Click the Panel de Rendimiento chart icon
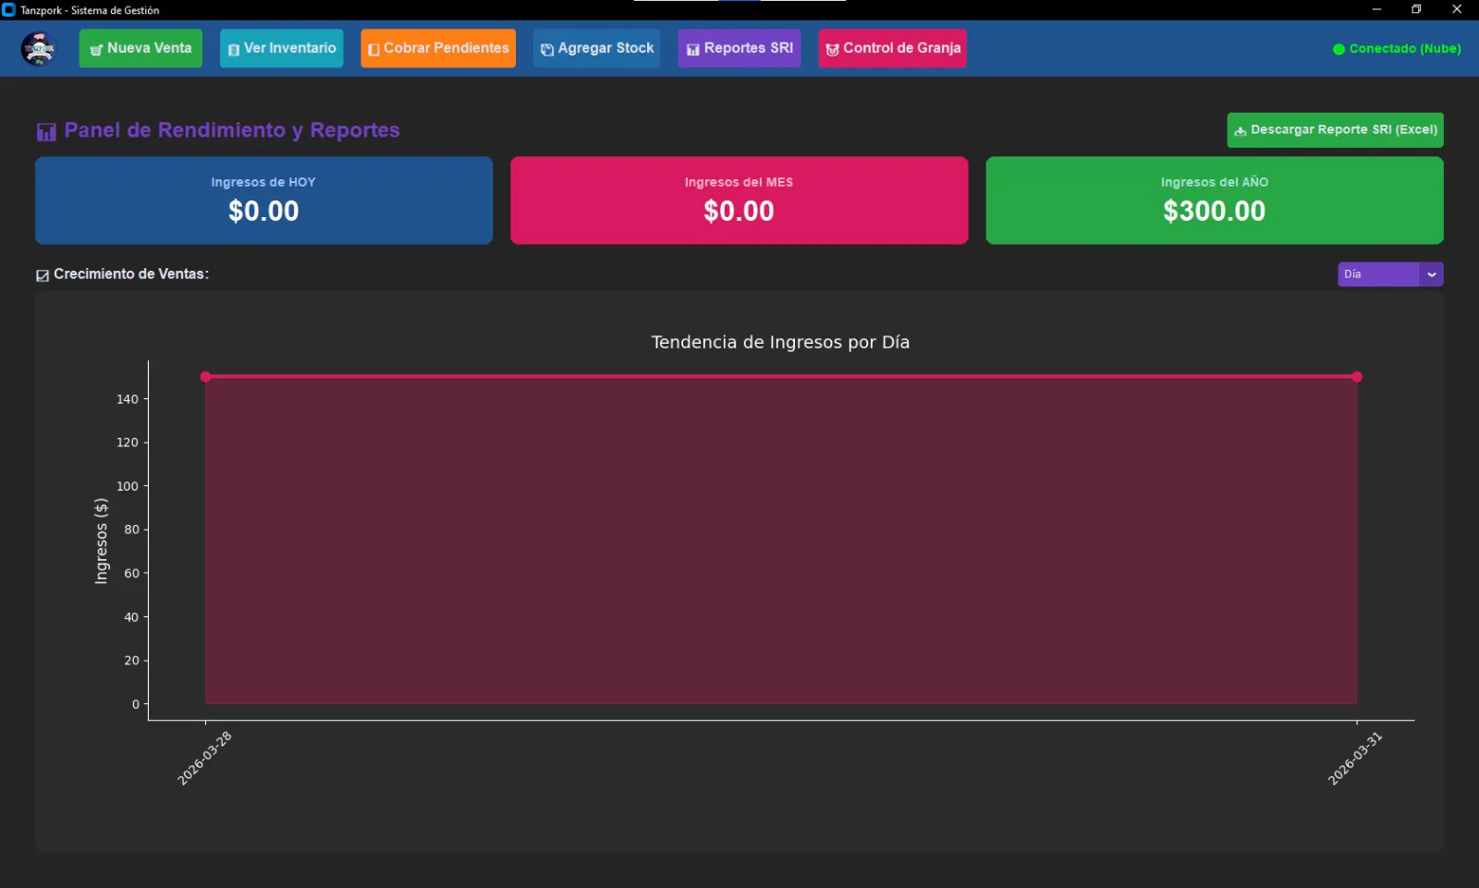The height and width of the screenshot is (888, 1479). click(x=46, y=131)
